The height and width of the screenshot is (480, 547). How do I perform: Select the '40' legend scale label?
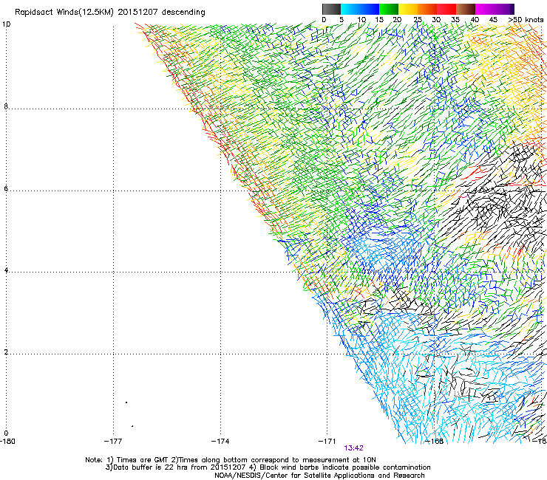pyautogui.click(x=475, y=20)
